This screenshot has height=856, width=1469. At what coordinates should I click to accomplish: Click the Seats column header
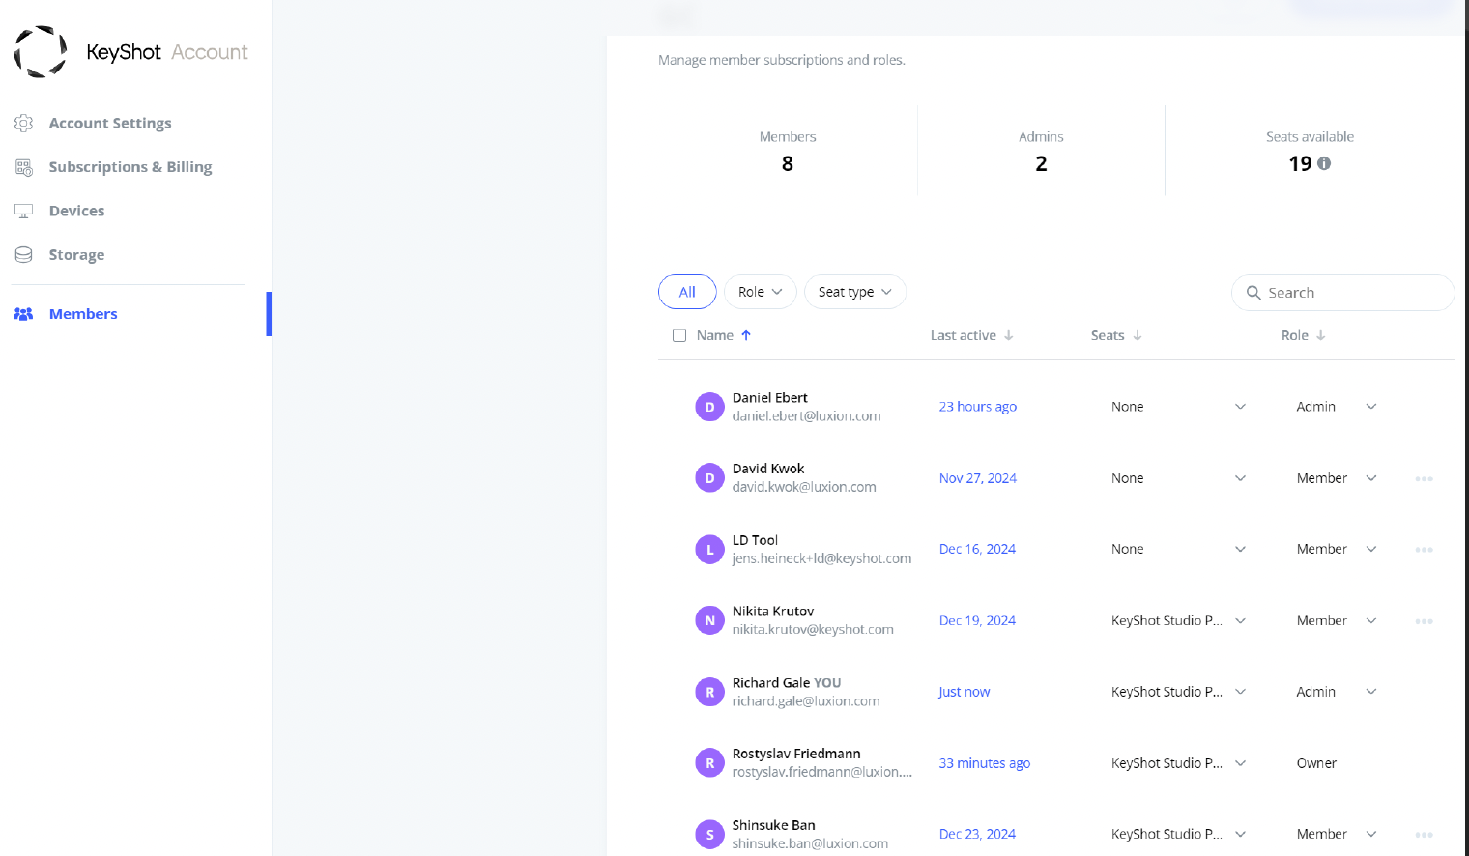(1108, 335)
